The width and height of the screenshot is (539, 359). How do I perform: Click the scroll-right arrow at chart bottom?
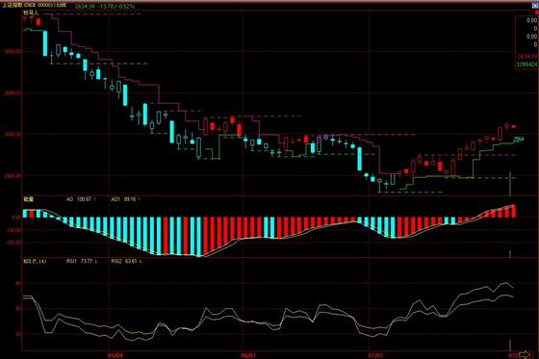525,354
